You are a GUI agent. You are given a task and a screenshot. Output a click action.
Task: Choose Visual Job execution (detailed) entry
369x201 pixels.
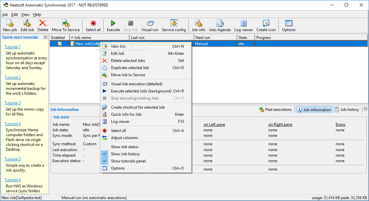click(146, 84)
